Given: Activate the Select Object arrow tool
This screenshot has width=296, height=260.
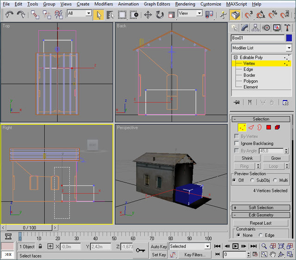Looking at the screenshot, I should coord(98,14).
